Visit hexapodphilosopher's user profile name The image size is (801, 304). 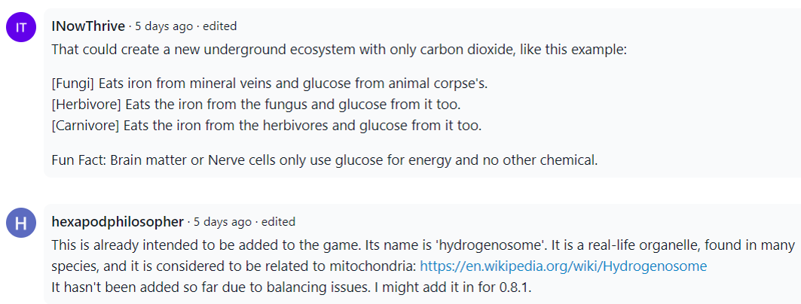point(118,222)
